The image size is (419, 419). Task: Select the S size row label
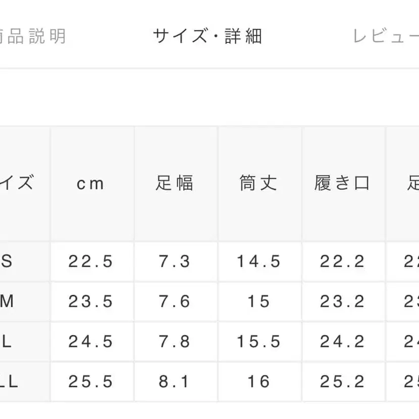pyautogui.click(x=8, y=261)
